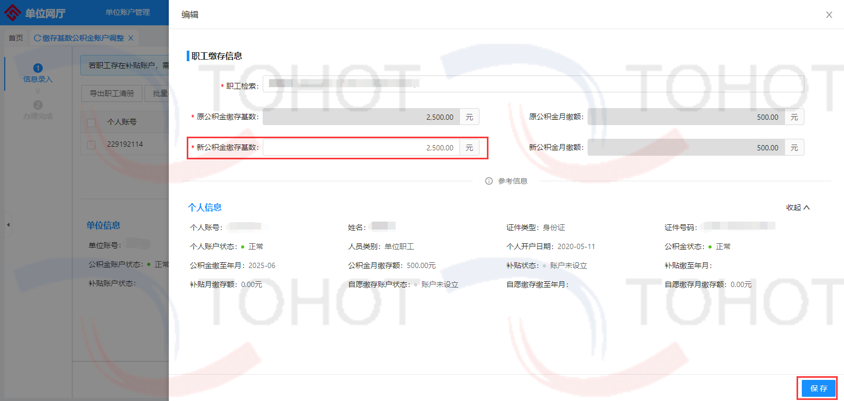Screen dimensions: 844x401
Task: Open the 职工检索 search field
Action: click(533, 84)
